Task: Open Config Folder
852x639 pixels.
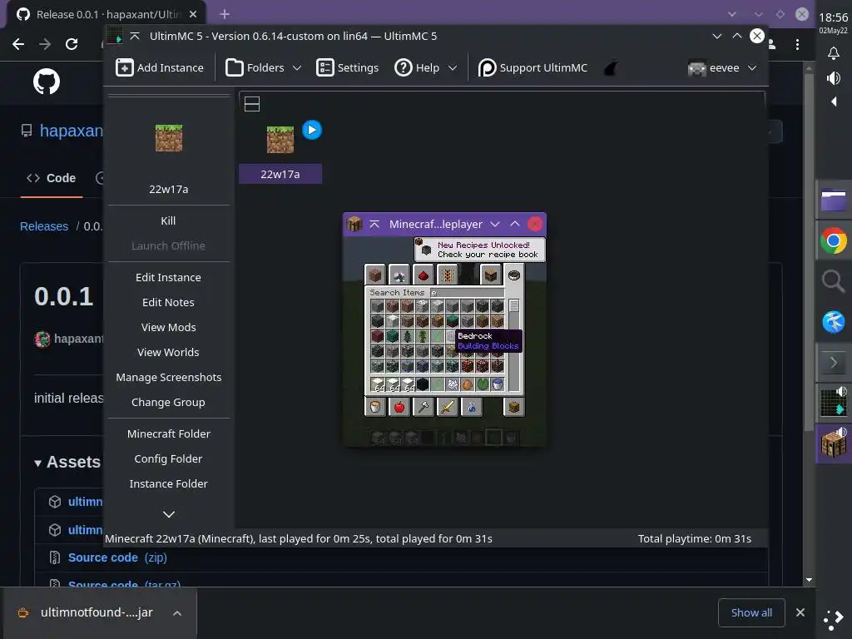Action: pyautogui.click(x=168, y=458)
